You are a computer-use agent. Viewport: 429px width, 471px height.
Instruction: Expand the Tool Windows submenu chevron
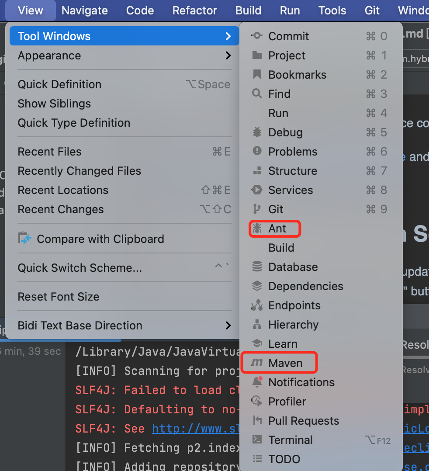(228, 36)
